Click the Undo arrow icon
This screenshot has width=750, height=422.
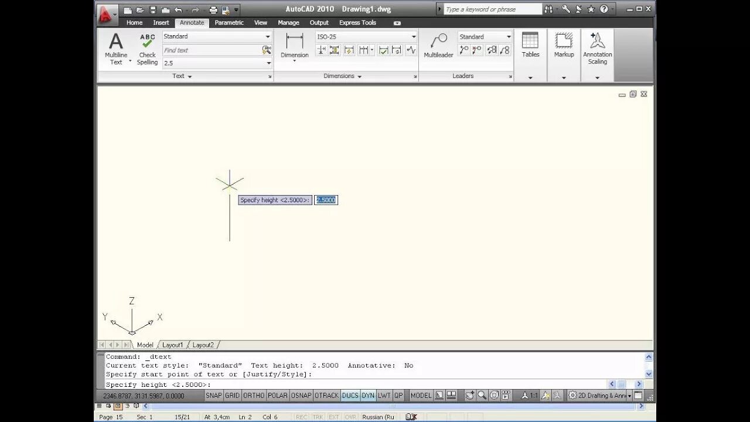178,9
